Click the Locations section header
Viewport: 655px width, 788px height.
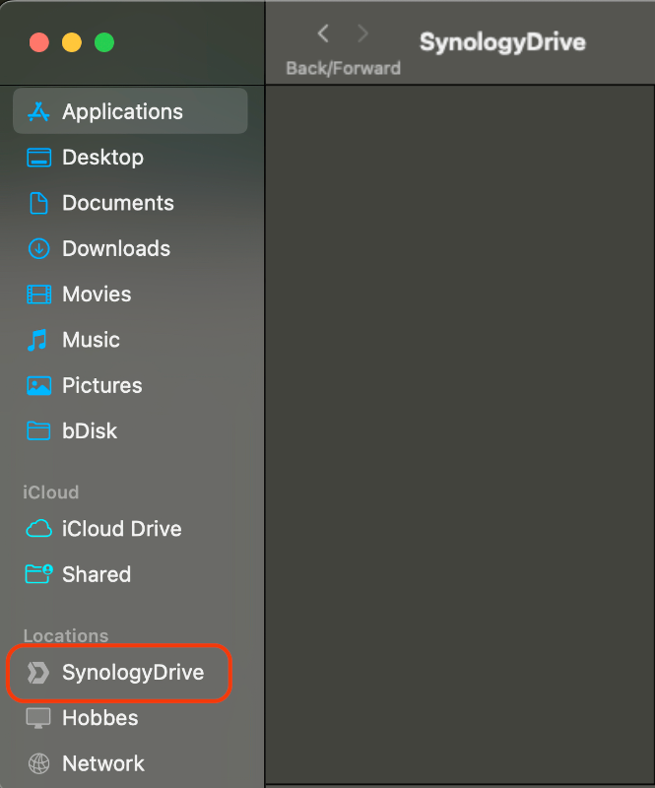[x=66, y=635]
